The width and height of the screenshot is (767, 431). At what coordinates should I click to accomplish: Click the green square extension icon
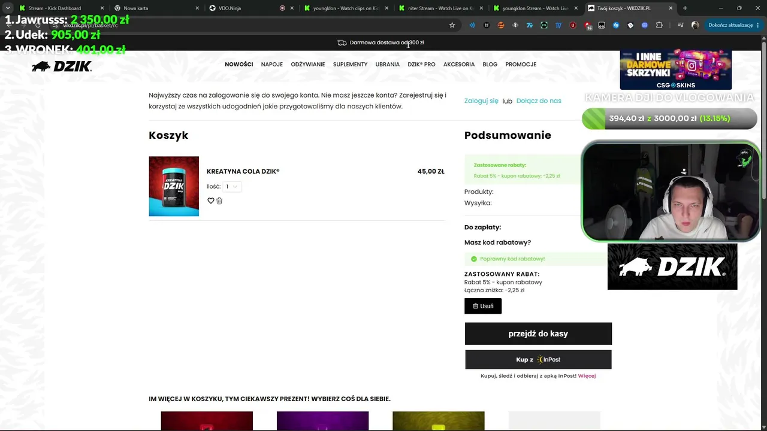click(x=544, y=25)
